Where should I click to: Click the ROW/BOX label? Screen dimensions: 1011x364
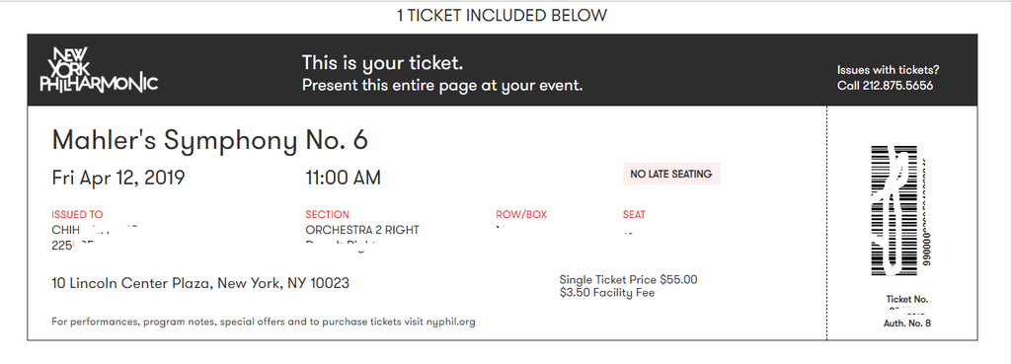coord(521,214)
